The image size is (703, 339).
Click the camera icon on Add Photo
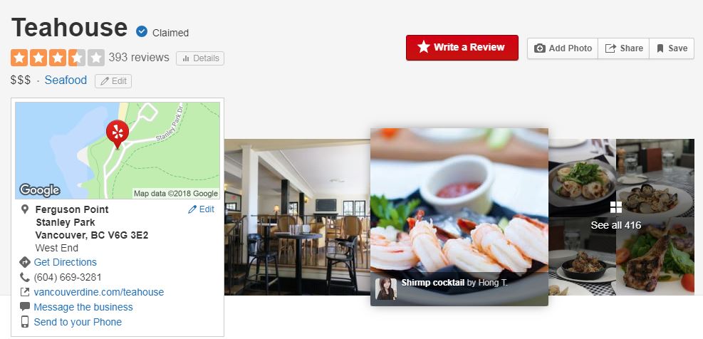(540, 48)
